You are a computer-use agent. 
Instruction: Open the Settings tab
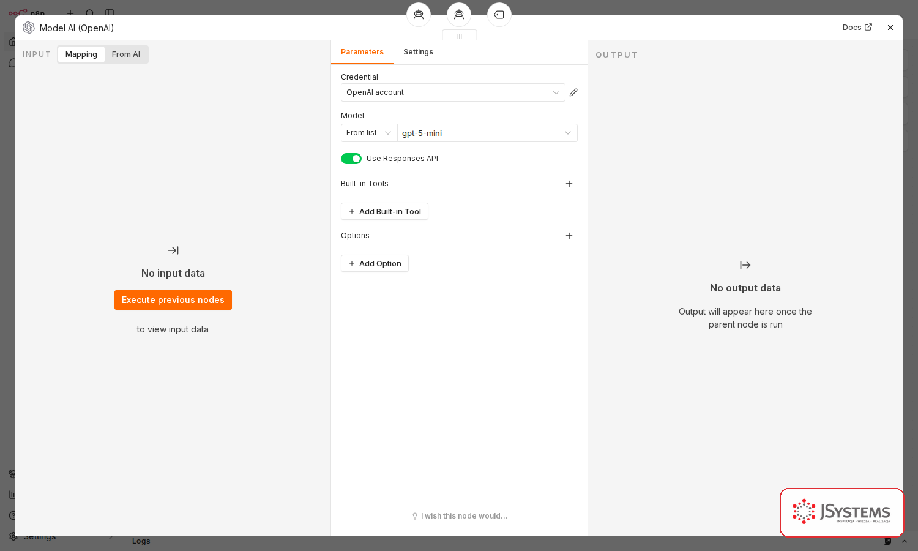[418, 52]
